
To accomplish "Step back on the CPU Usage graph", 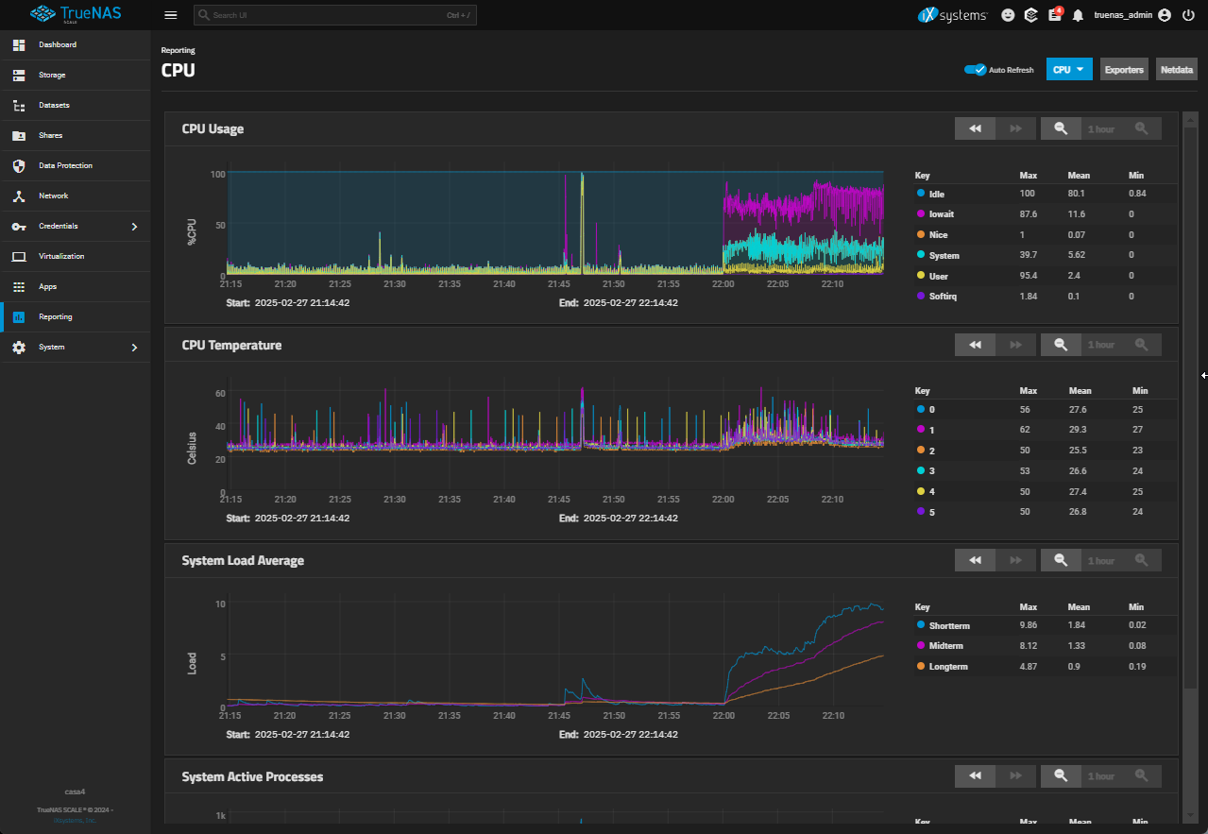I will tap(975, 128).
